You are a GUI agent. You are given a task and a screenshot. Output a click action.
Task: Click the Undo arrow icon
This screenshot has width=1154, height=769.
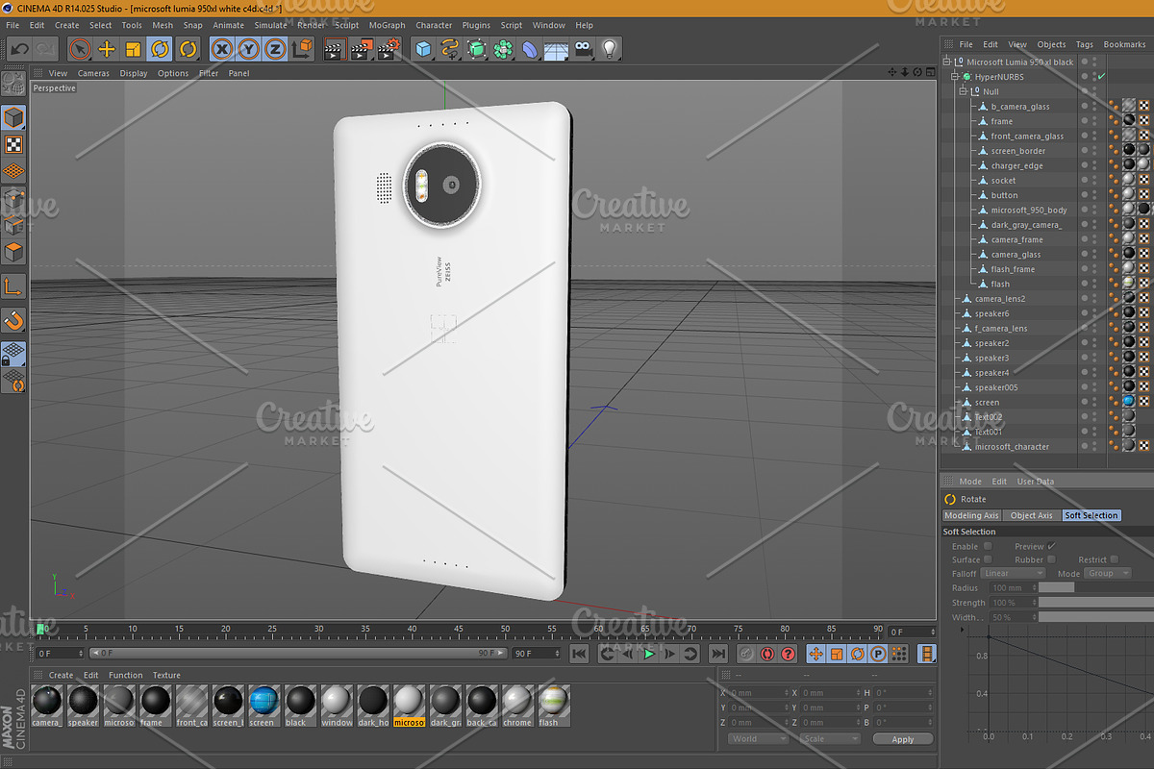tap(19, 49)
